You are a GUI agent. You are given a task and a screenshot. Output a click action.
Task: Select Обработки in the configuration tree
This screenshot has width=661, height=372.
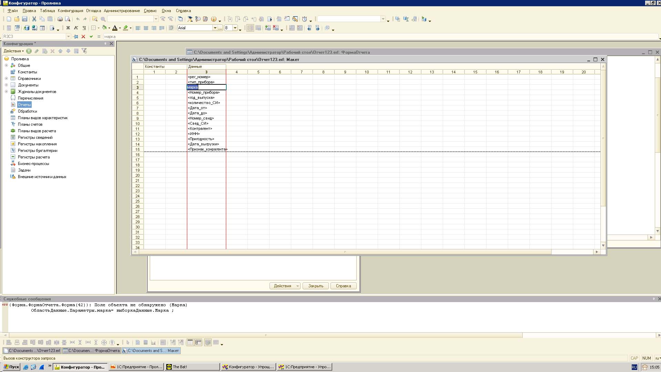[27, 111]
